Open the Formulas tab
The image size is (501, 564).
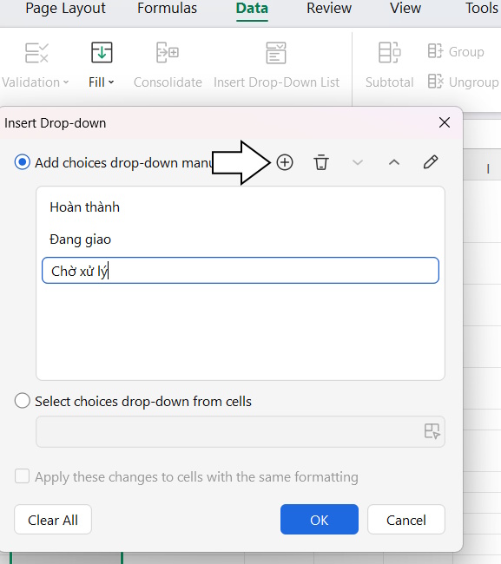167,9
